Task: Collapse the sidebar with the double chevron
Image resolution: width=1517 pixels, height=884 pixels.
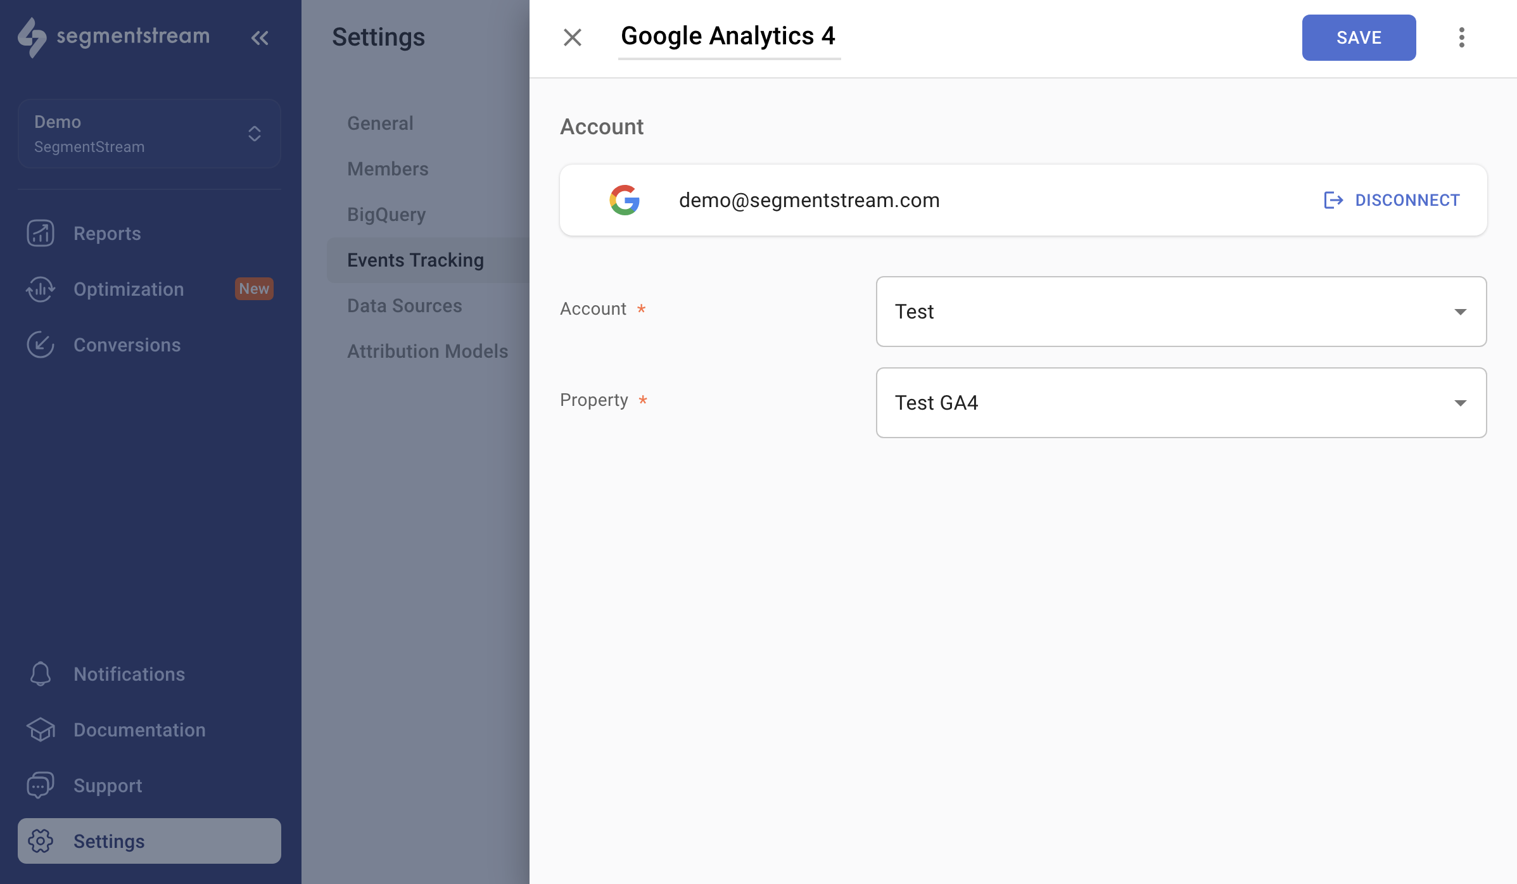Action: point(260,38)
